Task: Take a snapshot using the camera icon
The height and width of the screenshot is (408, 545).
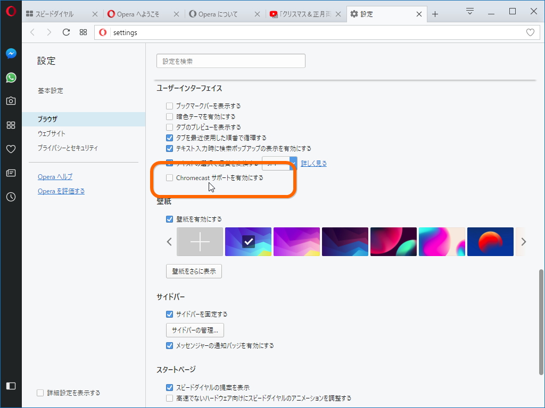Action: [11, 101]
